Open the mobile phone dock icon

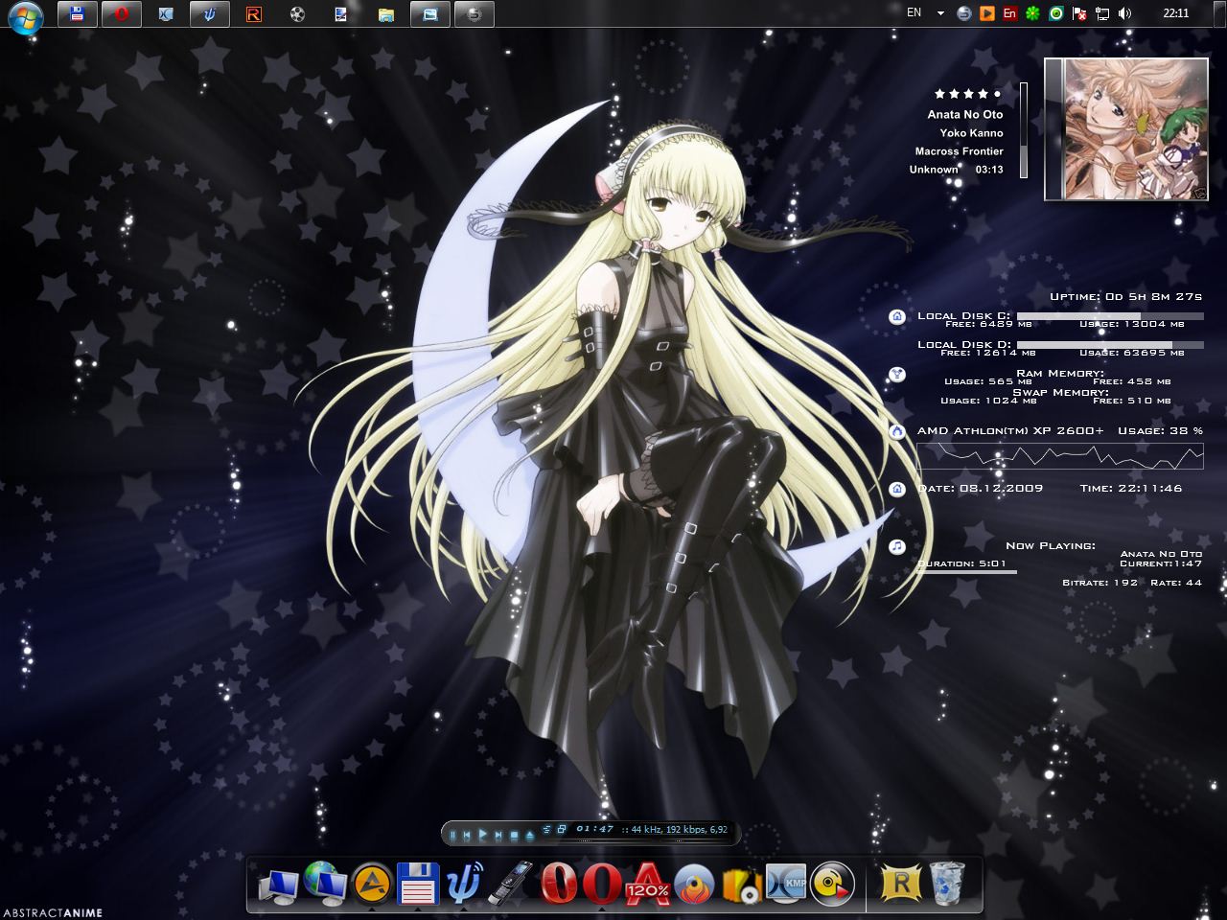[x=510, y=884]
